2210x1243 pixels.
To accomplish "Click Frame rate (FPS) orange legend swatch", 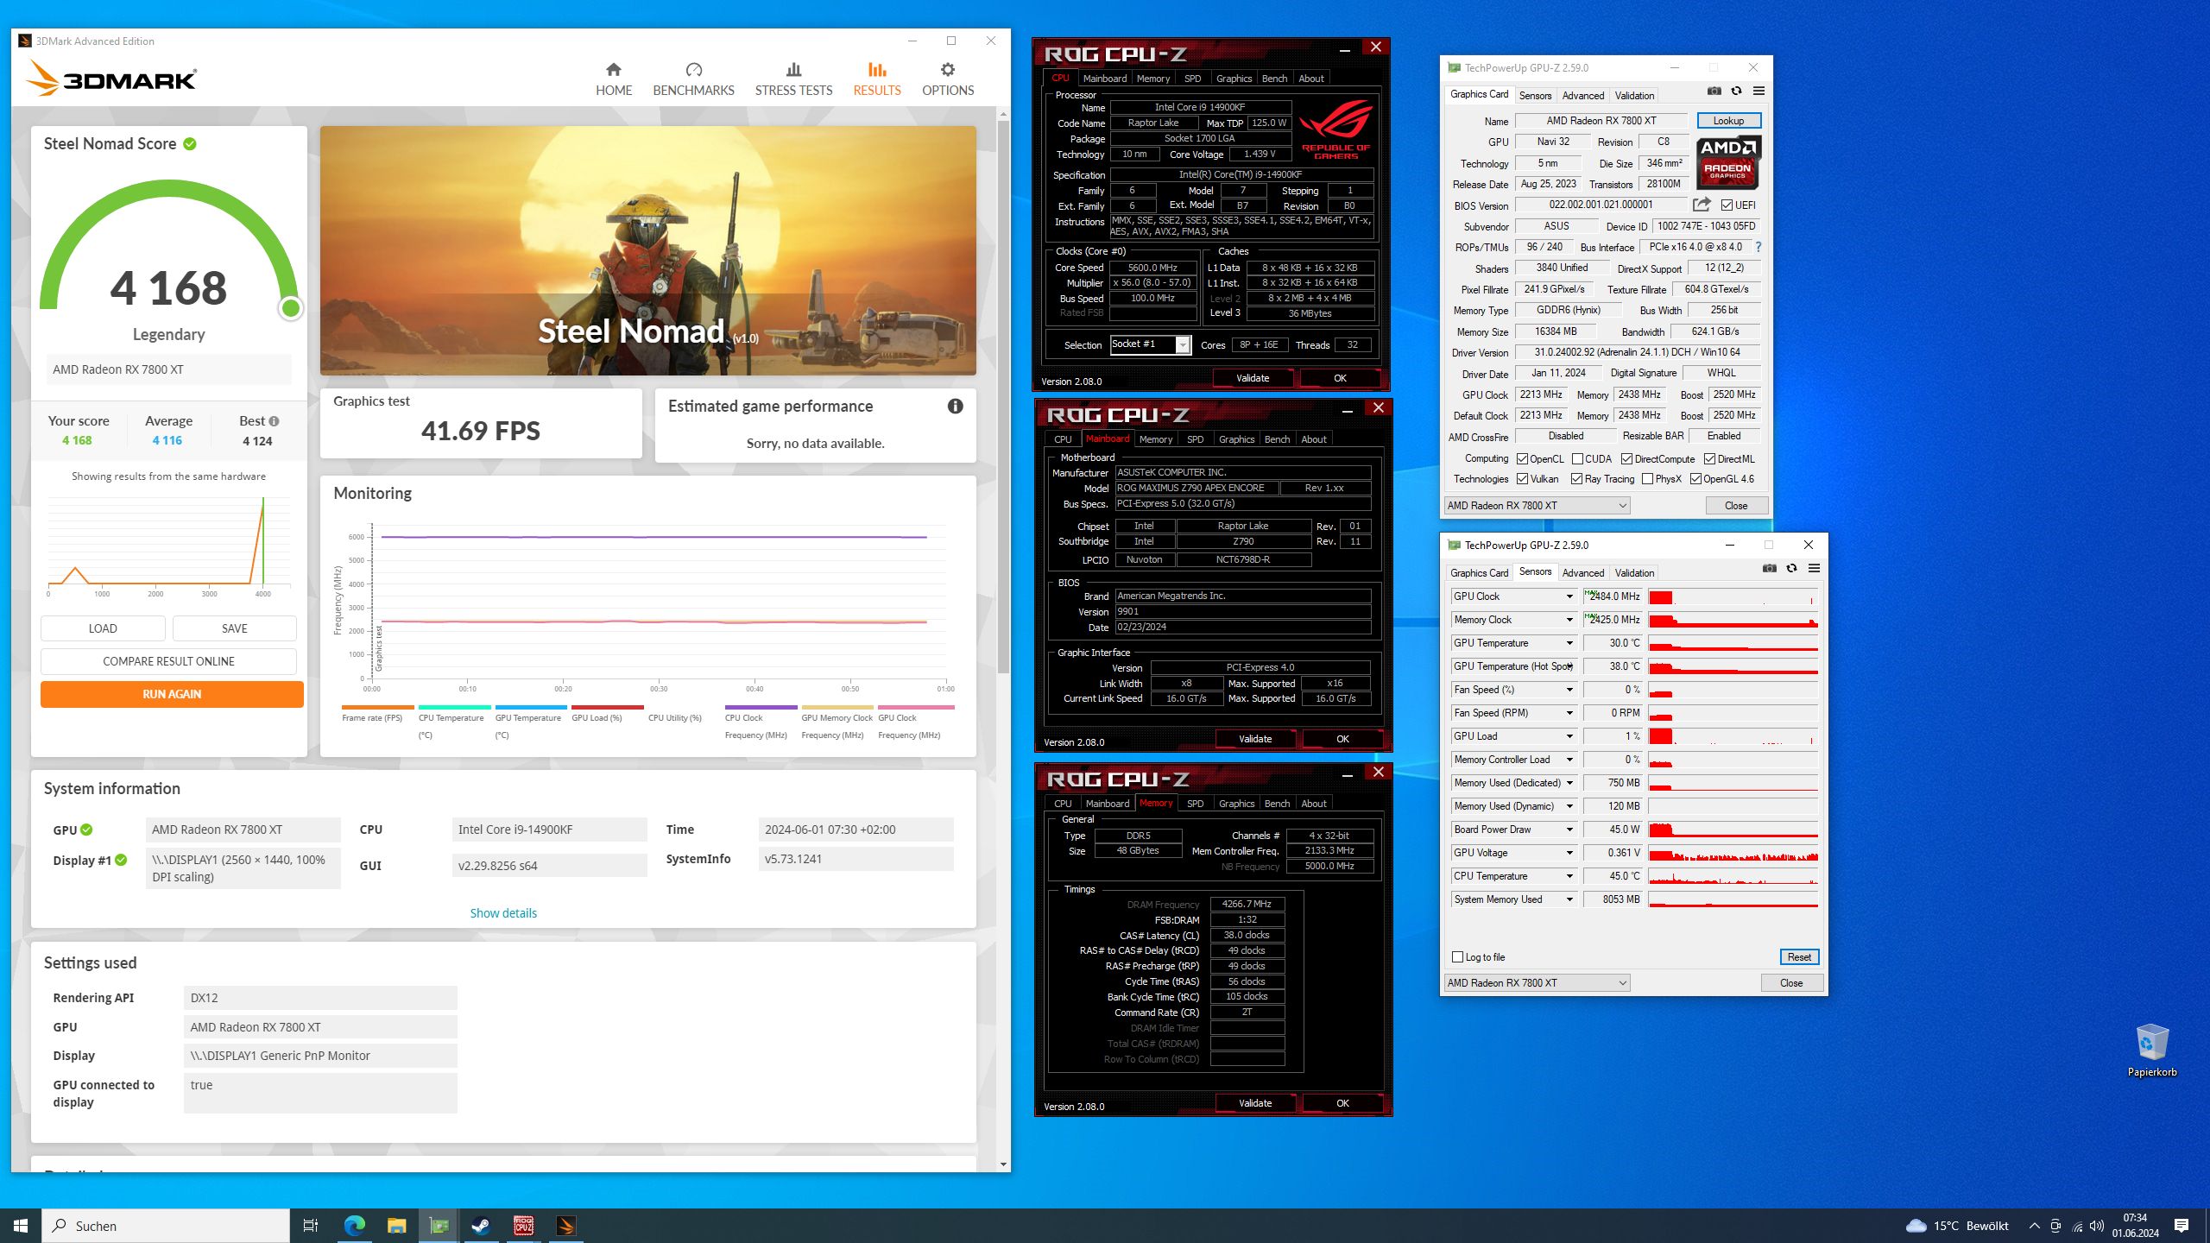I will (378, 707).
